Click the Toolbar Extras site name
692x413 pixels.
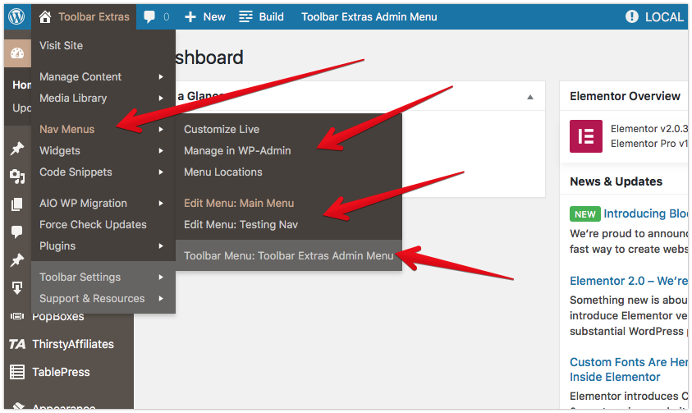[94, 16]
